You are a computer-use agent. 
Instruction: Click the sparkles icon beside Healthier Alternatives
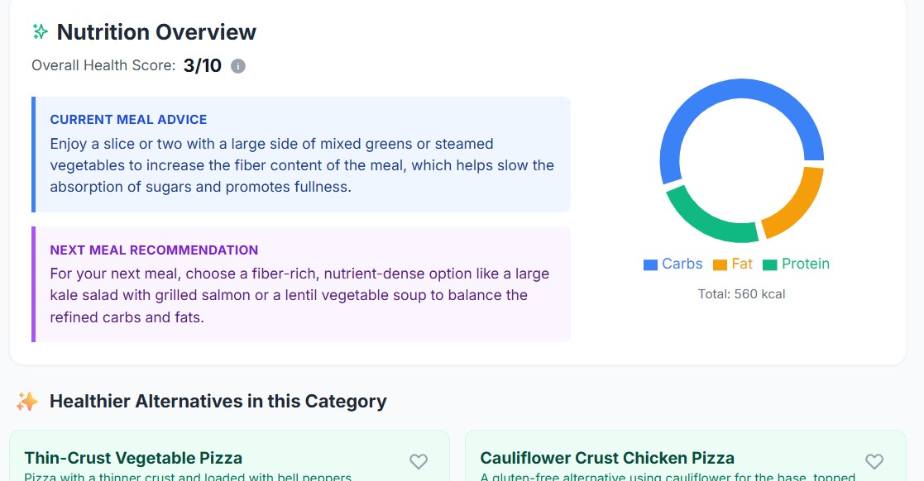(x=27, y=402)
